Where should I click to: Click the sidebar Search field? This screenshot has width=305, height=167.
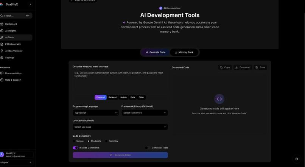16,16
